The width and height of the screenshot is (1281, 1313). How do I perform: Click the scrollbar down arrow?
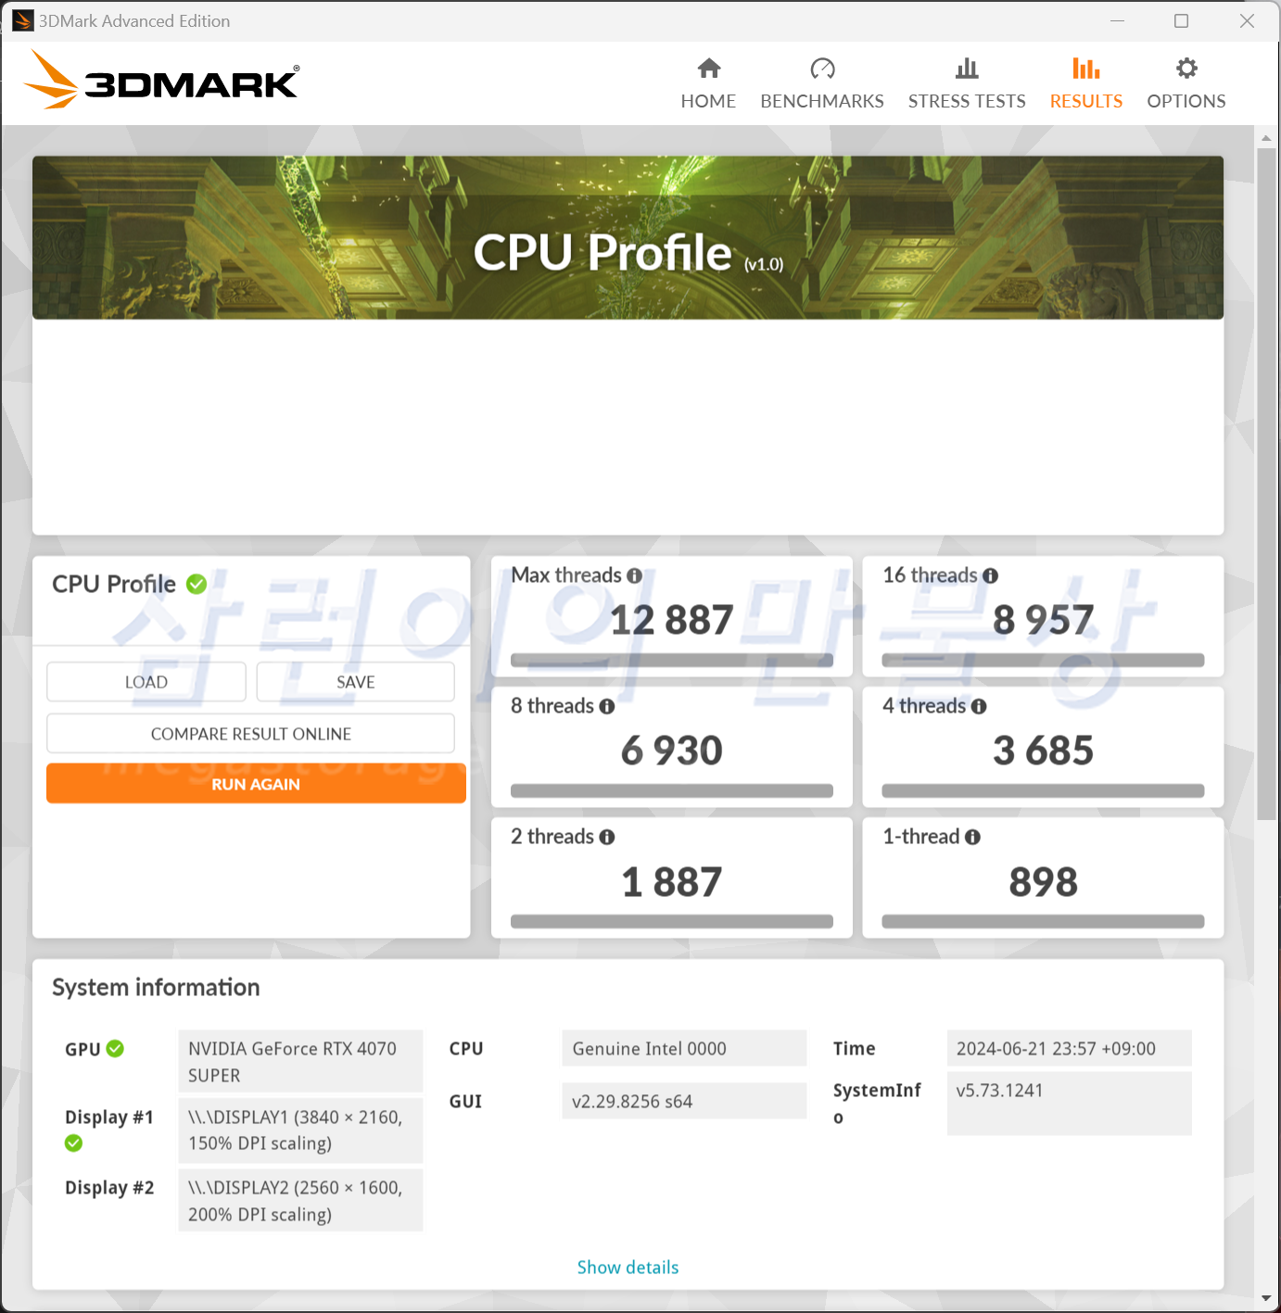coord(1266,1299)
